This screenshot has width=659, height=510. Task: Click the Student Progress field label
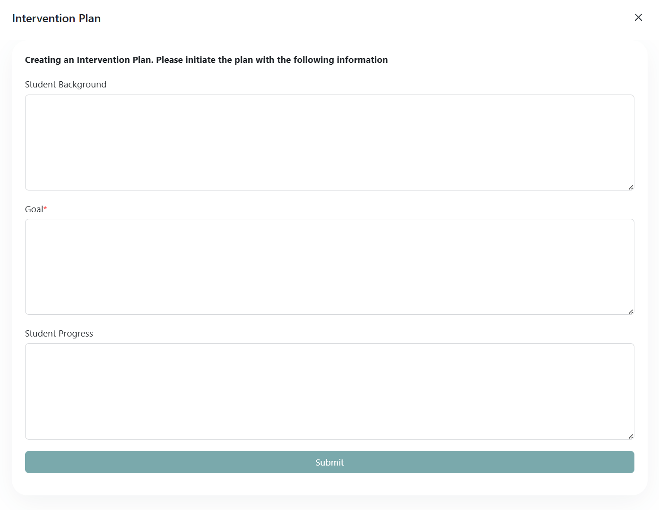click(x=59, y=333)
